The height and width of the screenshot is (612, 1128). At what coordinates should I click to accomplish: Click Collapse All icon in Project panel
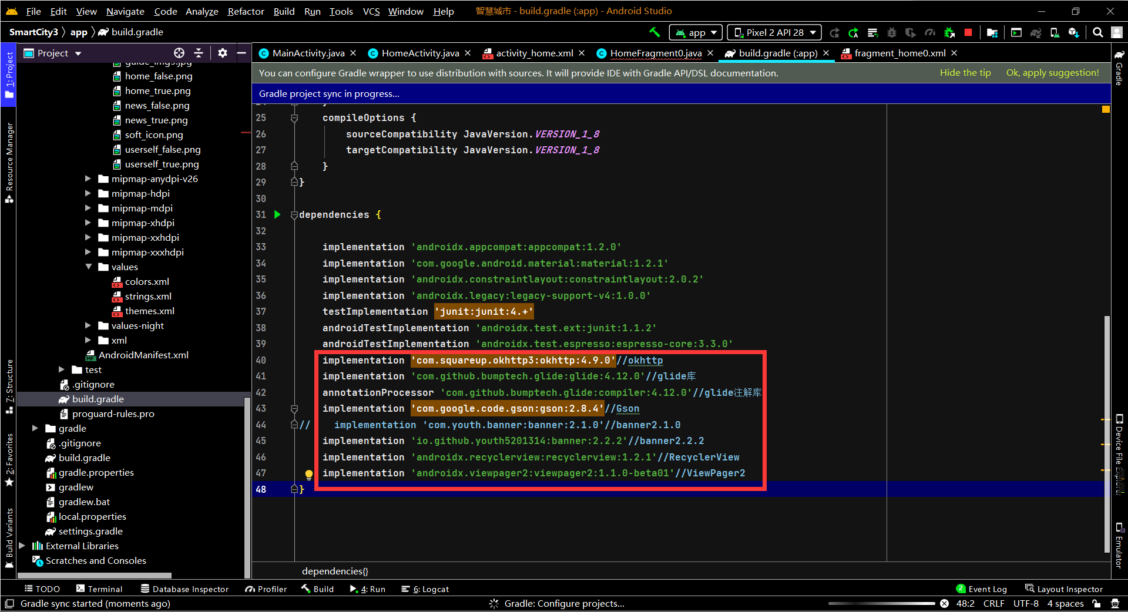[x=199, y=53]
